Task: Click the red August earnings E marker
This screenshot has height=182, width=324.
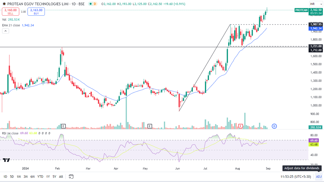Action: click(x=241, y=126)
